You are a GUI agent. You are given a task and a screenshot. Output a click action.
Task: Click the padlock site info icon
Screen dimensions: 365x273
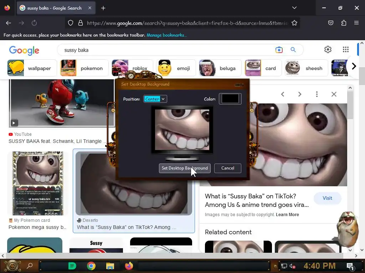[81, 23]
